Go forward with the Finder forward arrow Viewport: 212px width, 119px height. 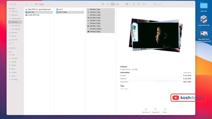coord(31,4)
